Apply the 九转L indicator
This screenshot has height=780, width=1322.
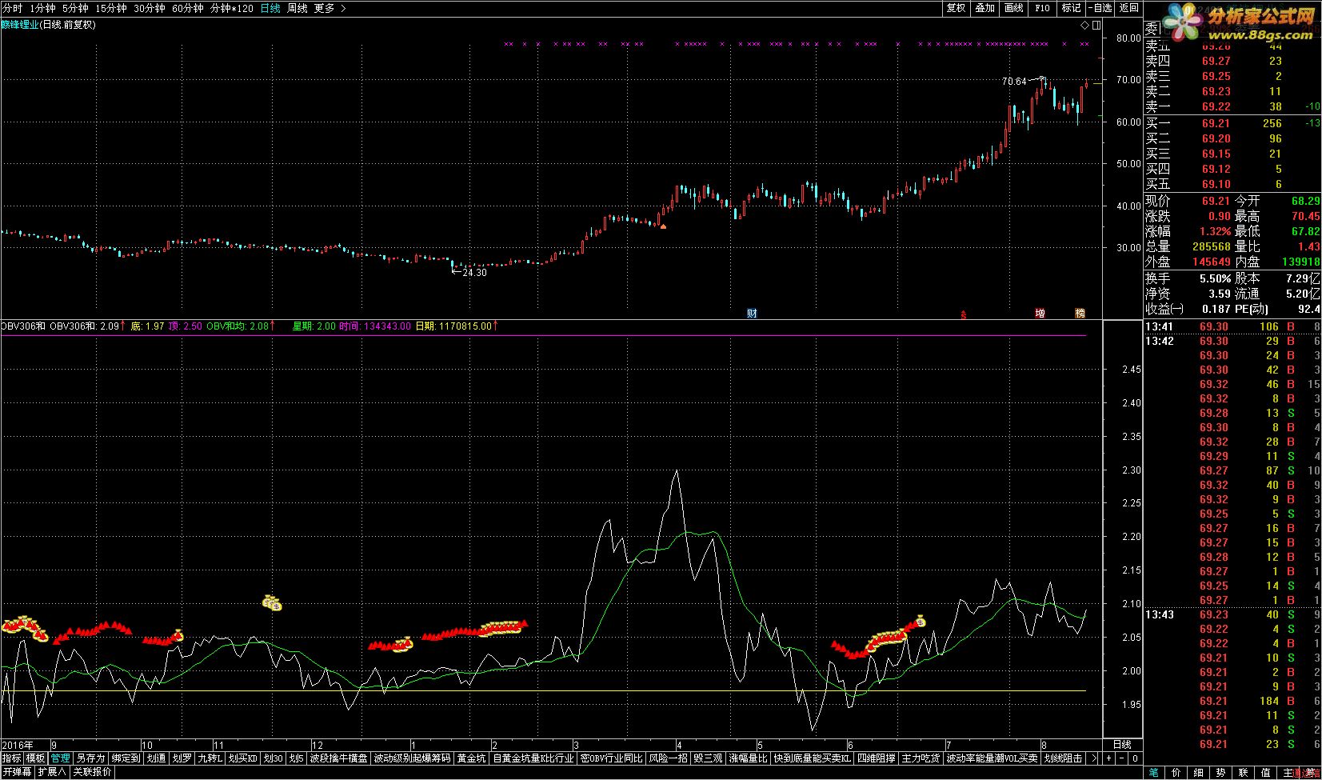click(x=209, y=758)
